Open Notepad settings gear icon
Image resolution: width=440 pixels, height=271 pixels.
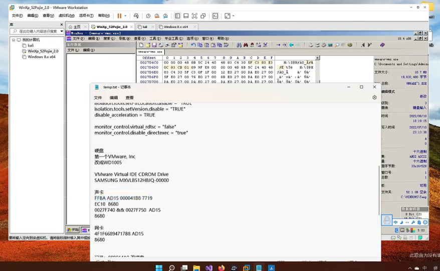pos(374,97)
